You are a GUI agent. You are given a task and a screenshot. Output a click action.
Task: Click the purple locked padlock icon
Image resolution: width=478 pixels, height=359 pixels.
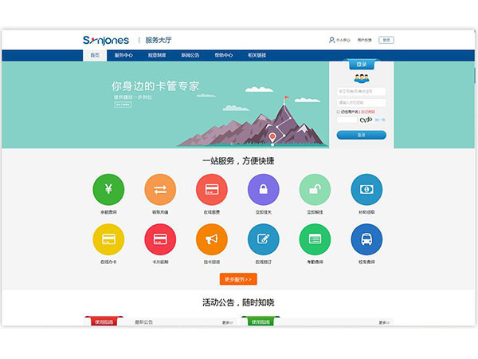[x=263, y=189]
